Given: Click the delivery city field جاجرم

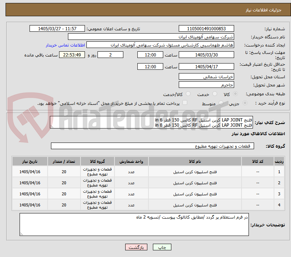Looking at the screenshot, I should pyautogui.click(x=206, y=85).
